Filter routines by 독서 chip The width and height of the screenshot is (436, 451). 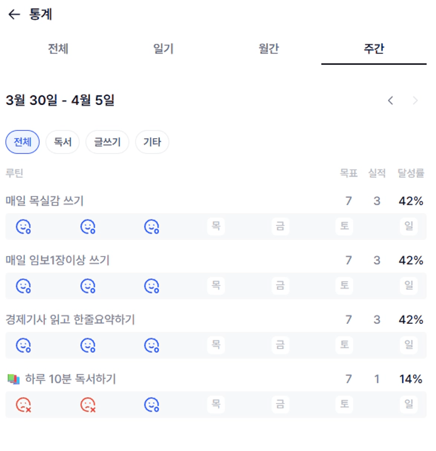(63, 142)
